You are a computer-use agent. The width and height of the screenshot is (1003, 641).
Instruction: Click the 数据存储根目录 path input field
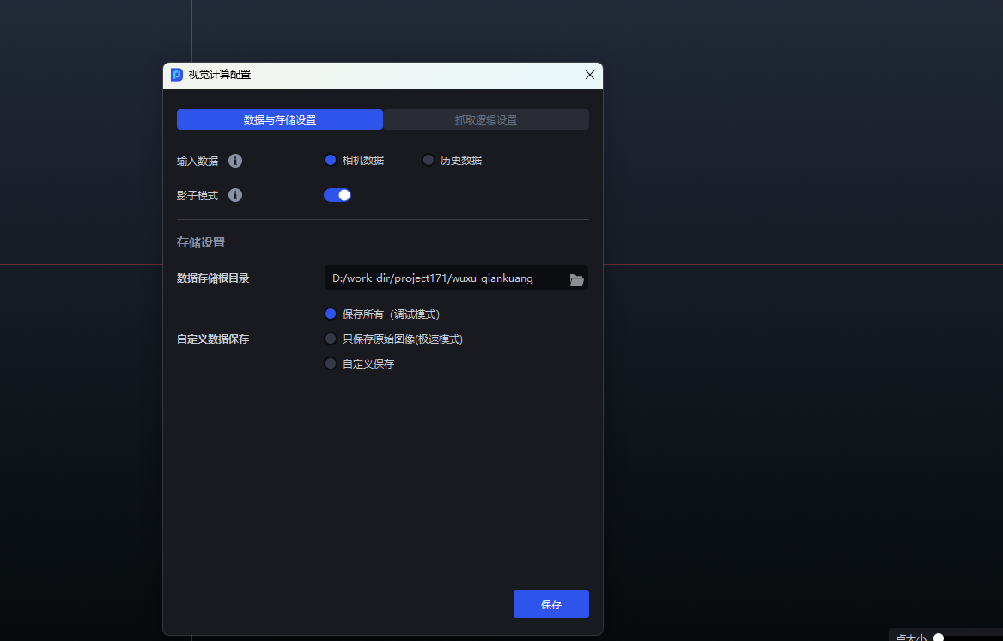(442, 278)
